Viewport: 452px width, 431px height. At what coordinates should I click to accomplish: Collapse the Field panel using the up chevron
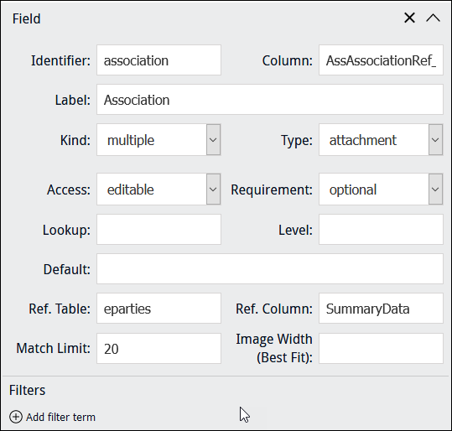pos(433,18)
